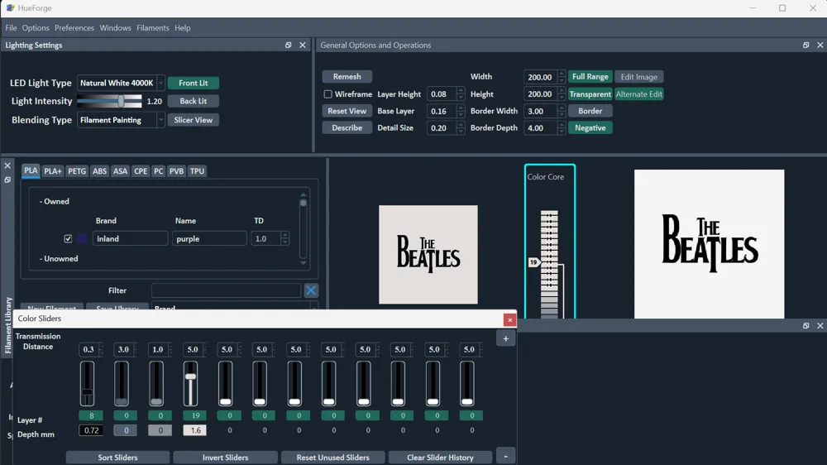The width and height of the screenshot is (827, 465).
Task: Open the LED Light Type dropdown
Action: [x=121, y=83]
